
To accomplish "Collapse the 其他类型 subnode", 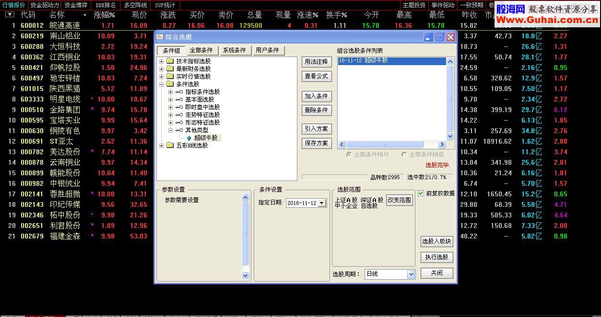I will pyautogui.click(x=171, y=130).
